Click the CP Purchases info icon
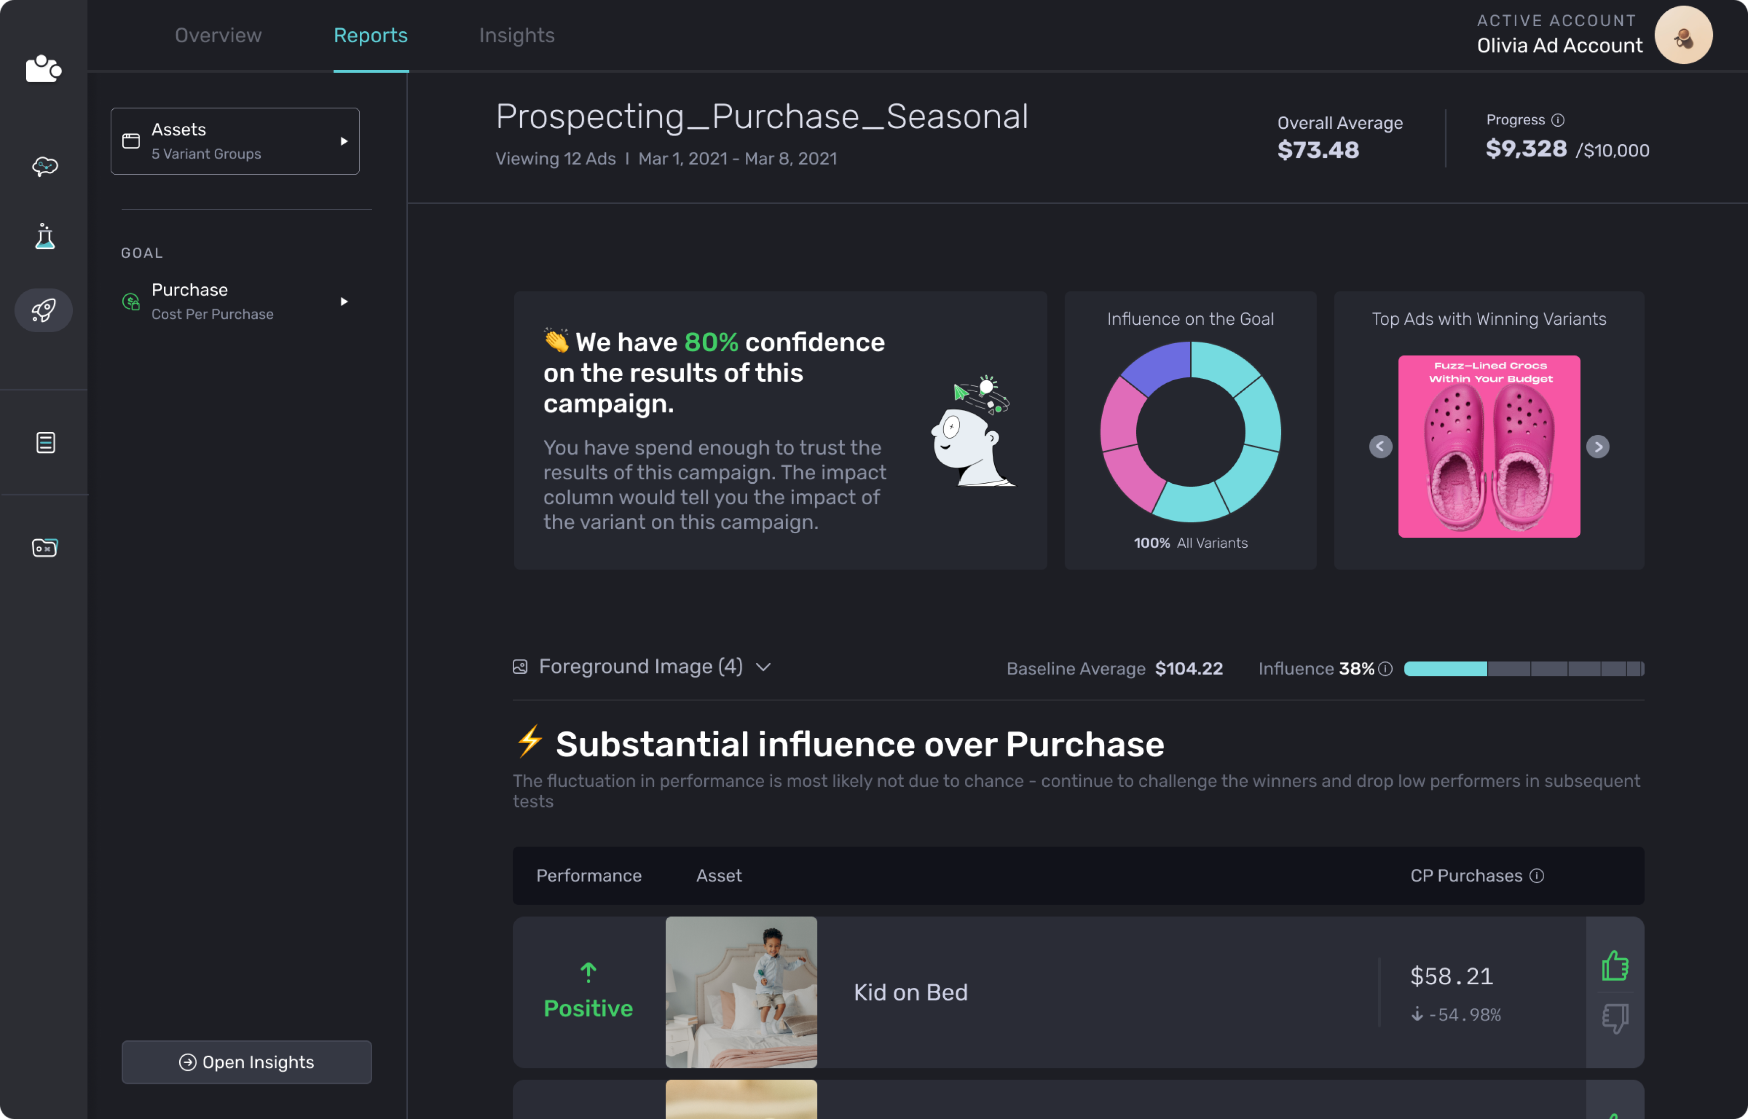The width and height of the screenshot is (1748, 1119). point(1537,875)
